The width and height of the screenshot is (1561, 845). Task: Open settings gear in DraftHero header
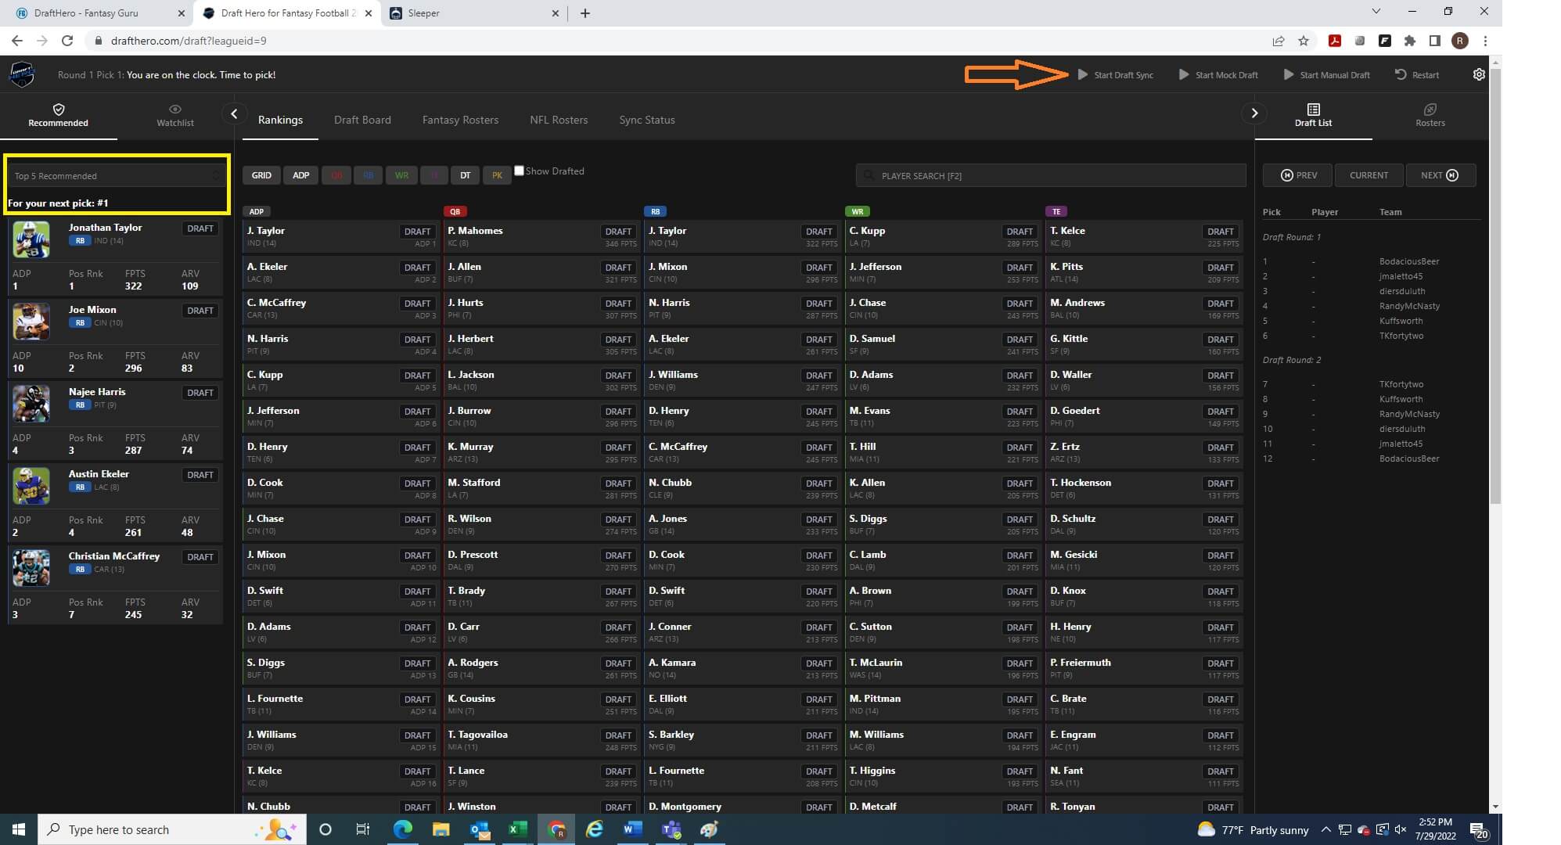tap(1478, 74)
